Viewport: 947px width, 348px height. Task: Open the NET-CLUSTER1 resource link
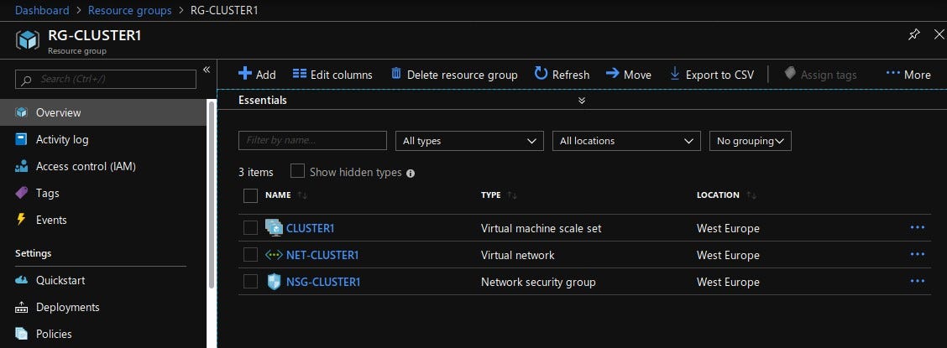(322, 255)
